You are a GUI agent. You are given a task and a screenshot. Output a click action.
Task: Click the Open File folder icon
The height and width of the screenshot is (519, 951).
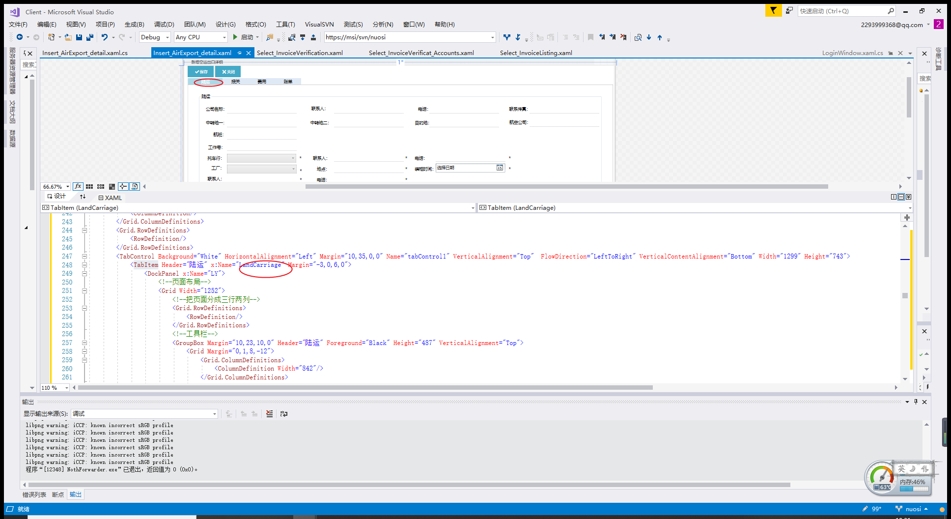coord(68,37)
